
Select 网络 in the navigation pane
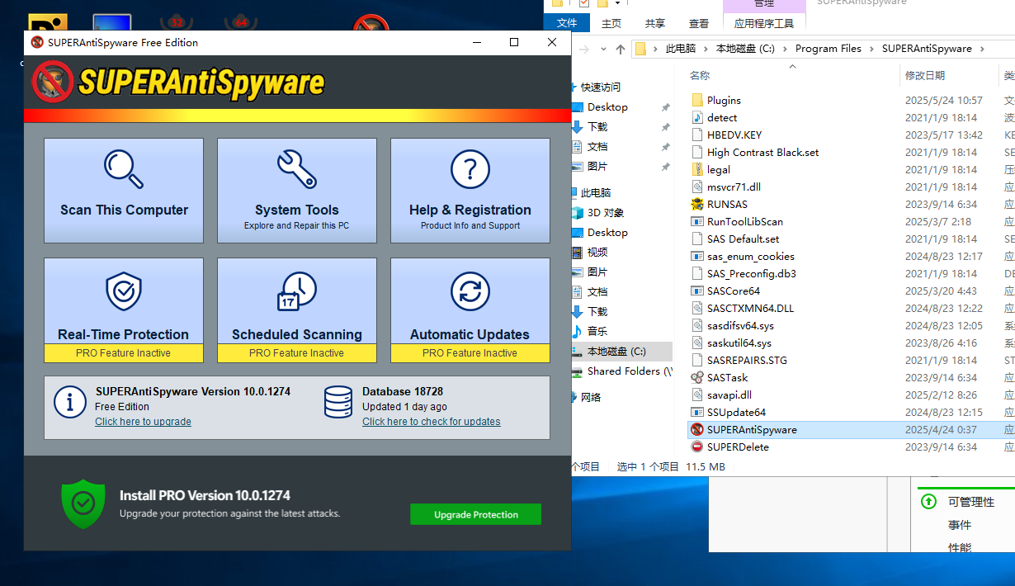(591, 397)
